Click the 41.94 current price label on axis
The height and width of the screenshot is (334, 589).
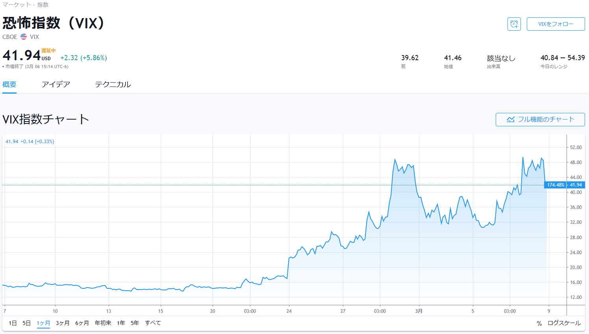[576, 185]
